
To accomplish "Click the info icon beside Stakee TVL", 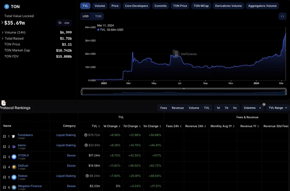I will coord(87,176).
